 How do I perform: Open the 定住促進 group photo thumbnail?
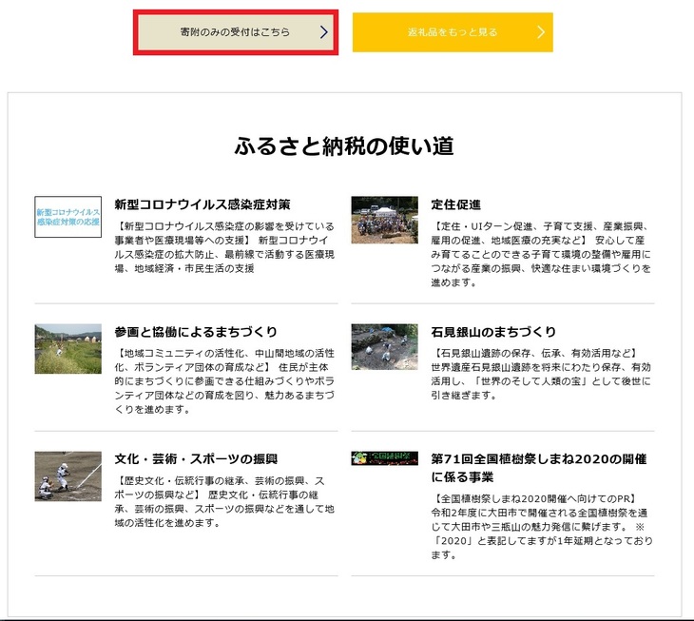tap(384, 220)
